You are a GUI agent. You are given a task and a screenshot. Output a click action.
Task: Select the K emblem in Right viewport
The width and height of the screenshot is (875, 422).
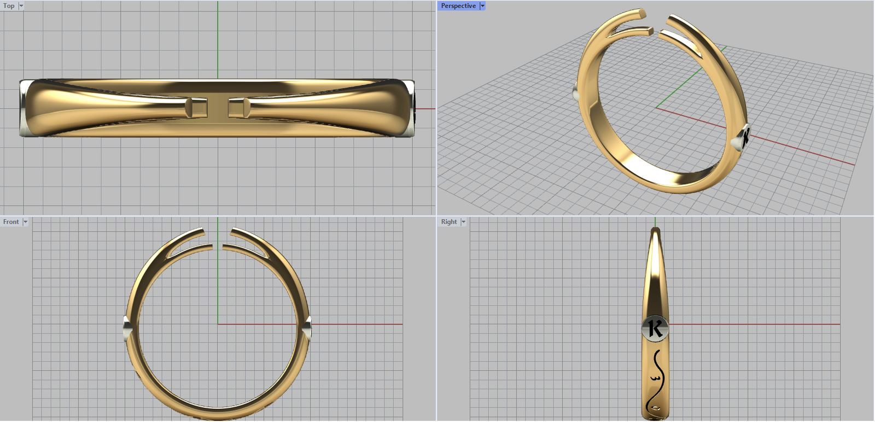coord(655,328)
